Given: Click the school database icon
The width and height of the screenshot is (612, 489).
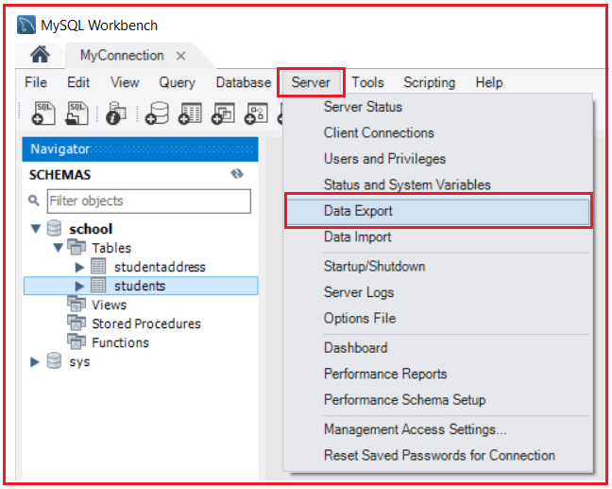Looking at the screenshot, I should [x=54, y=228].
